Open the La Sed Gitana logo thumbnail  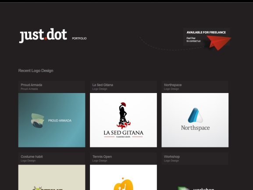tap(124, 120)
